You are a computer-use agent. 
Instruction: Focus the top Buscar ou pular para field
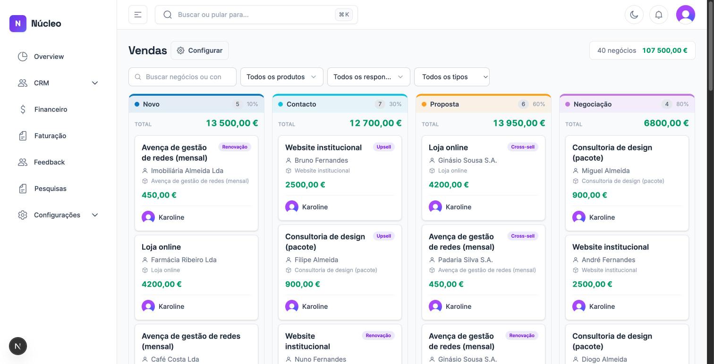pos(256,15)
